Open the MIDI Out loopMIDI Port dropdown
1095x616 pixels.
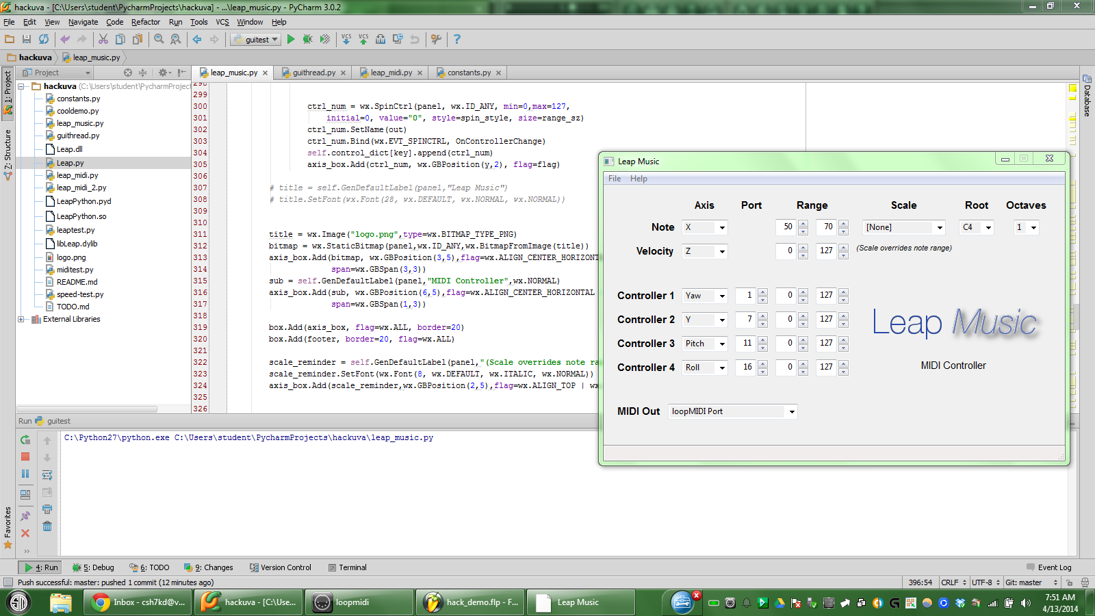coord(732,411)
